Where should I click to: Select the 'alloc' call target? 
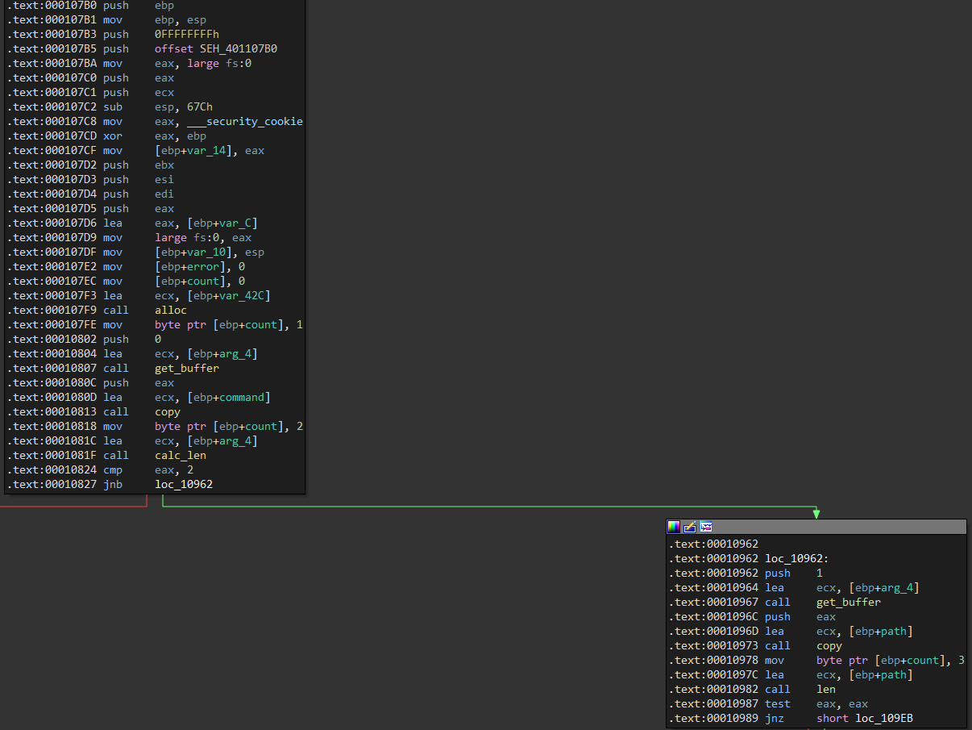[x=171, y=311]
